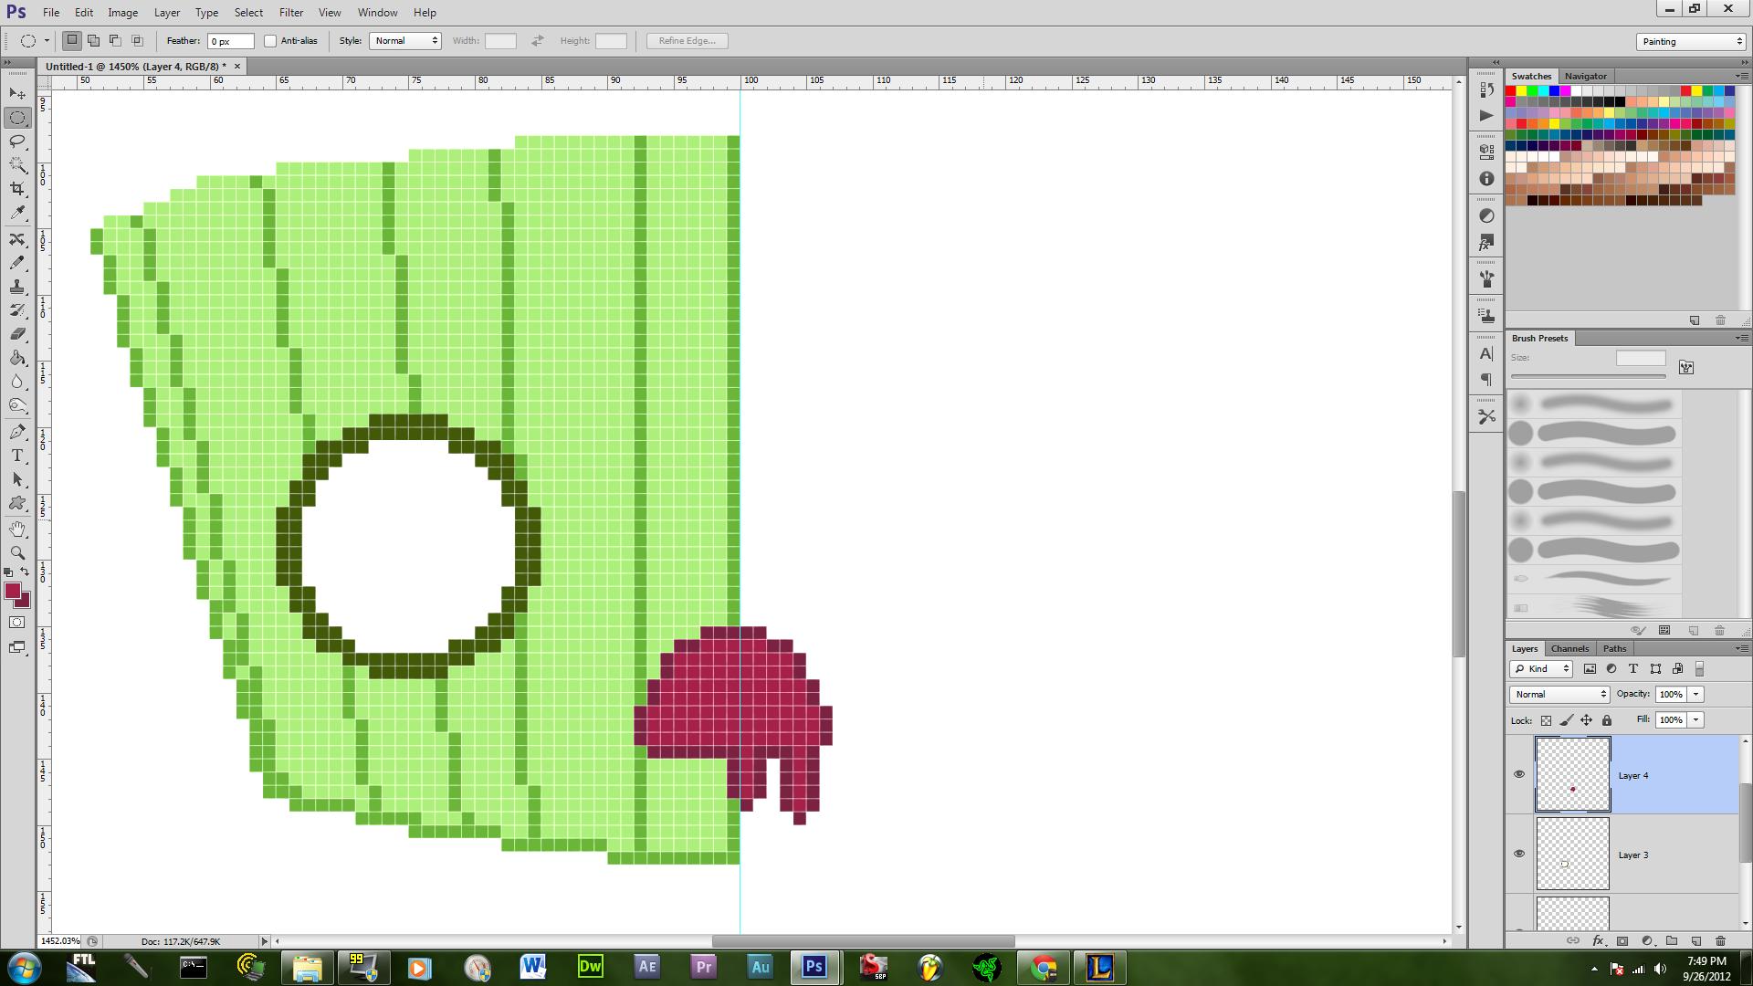Select the Move tool
The width and height of the screenshot is (1753, 986).
point(17,94)
